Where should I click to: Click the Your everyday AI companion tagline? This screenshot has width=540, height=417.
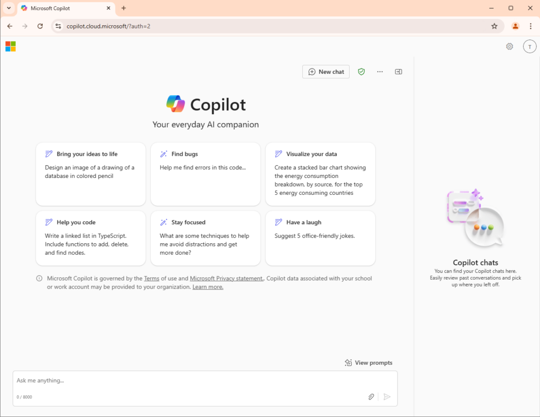point(206,124)
